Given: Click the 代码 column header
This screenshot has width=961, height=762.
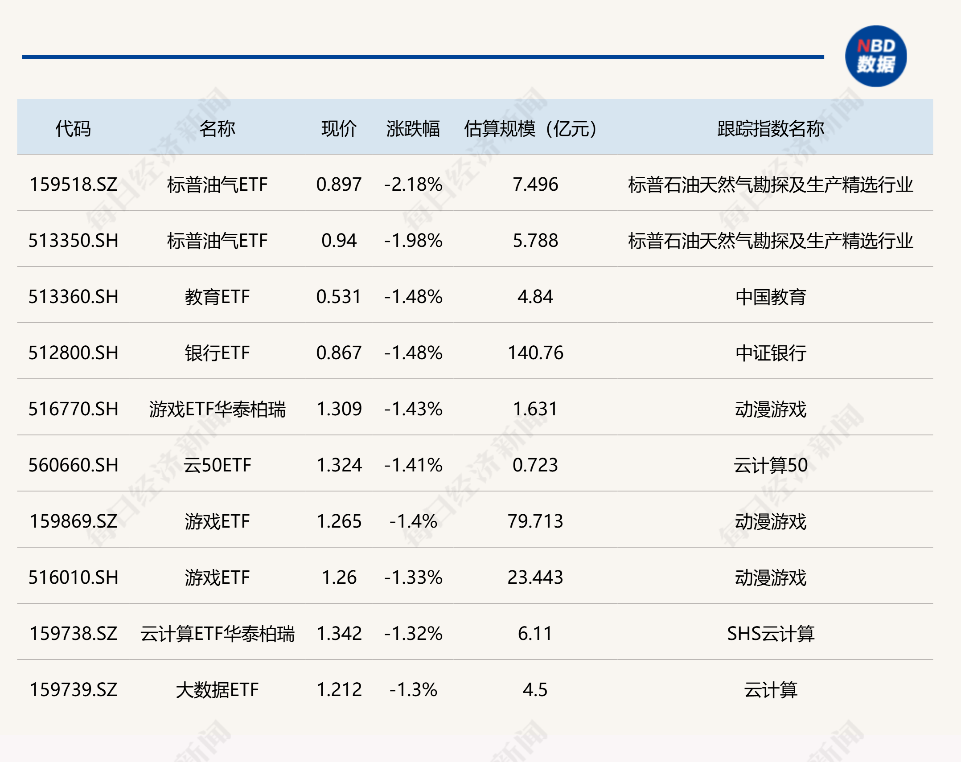Looking at the screenshot, I should [73, 129].
